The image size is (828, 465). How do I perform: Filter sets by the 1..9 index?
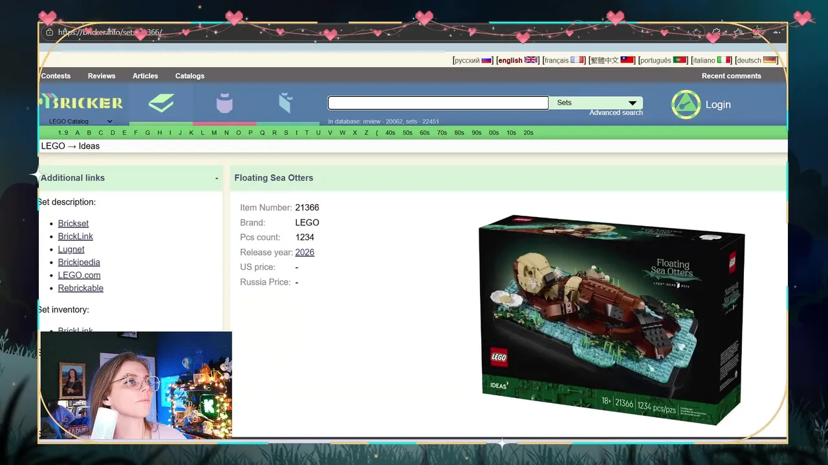pos(63,132)
